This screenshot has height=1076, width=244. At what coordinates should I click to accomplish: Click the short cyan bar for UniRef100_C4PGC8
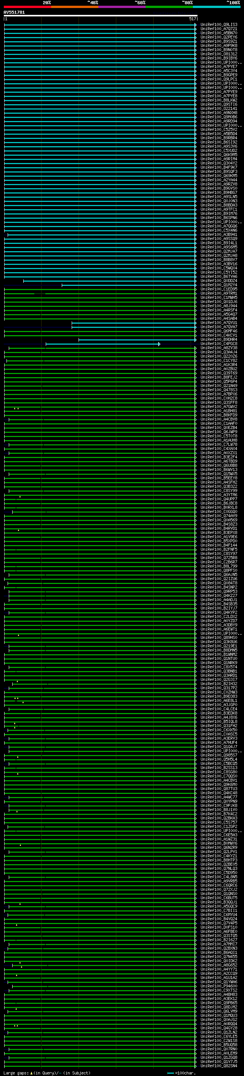click(x=103, y=344)
